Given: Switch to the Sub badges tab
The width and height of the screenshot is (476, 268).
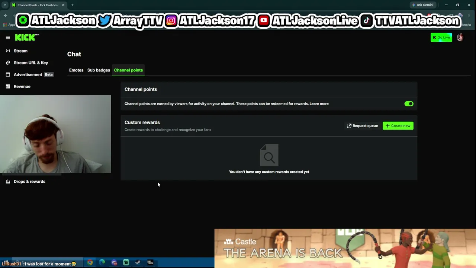Looking at the screenshot, I should (x=99, y=70).
